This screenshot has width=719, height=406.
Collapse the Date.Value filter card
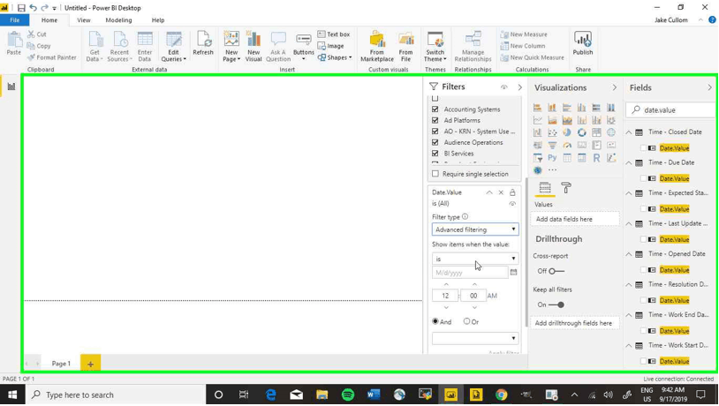coord(489,192)
